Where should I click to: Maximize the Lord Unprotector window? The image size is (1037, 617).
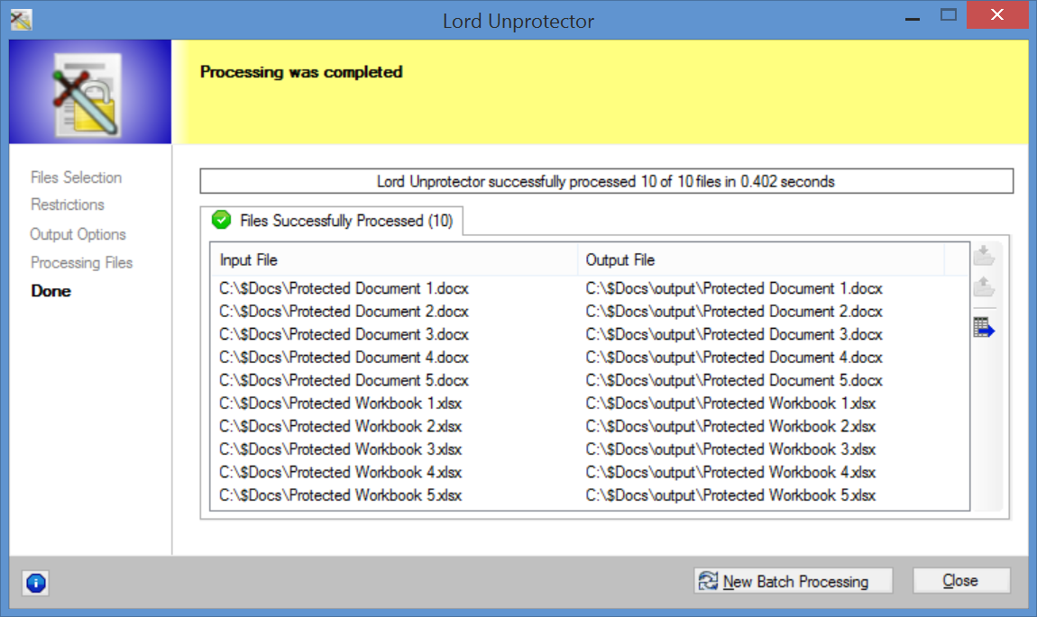point(949,16)
